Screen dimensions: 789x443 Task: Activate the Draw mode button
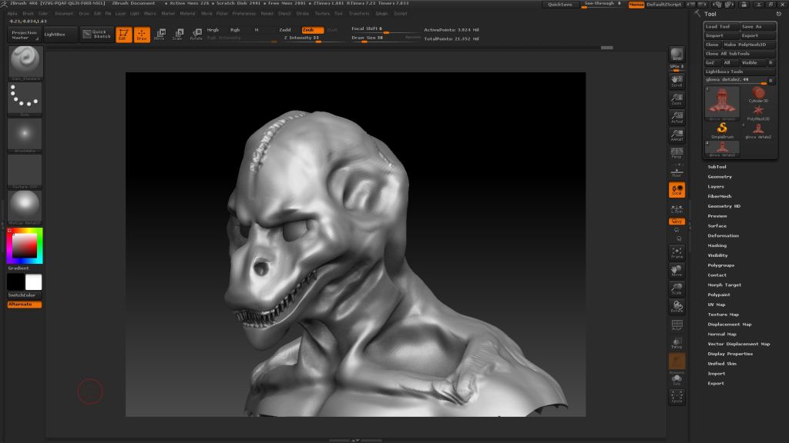click(x=142, y=35)
